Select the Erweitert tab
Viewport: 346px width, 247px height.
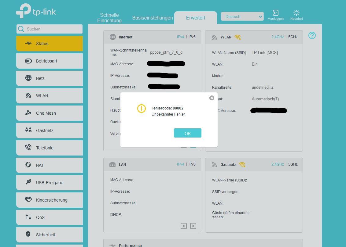point(196,18)
